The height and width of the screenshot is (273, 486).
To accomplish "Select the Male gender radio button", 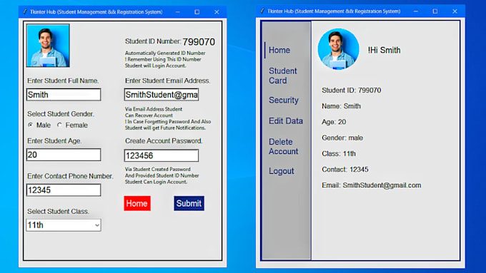I will pos(30,125).
